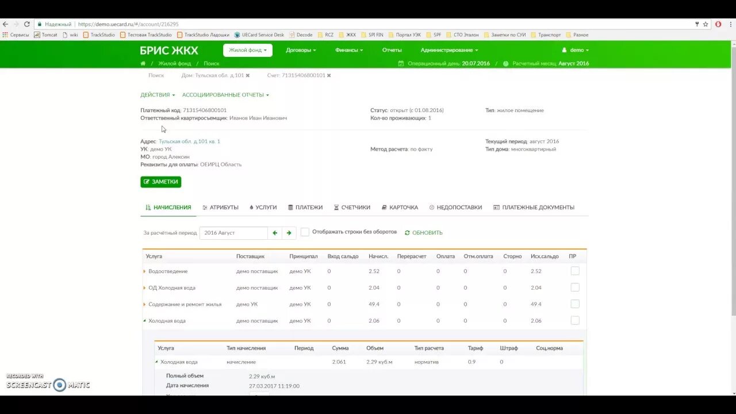736x414 pixels.
Task: Click the demo user profile icon
Action: coord(565,50)
